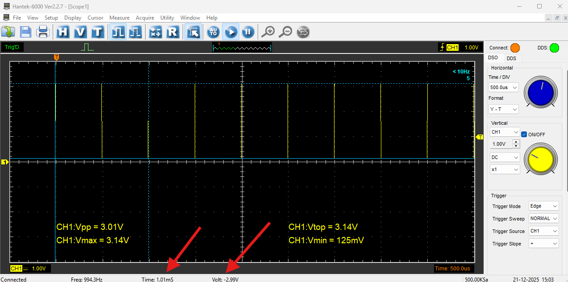The width and height of the screenshot is (568, 282).
Task: Click the Time: 500.0us readout below graph
Action: [x=454, y=269]
